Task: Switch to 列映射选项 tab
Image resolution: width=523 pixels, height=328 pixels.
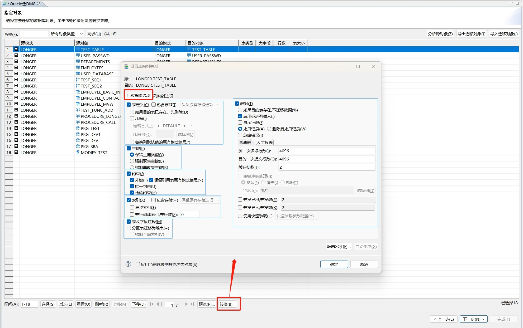Action: pos(163,96)
